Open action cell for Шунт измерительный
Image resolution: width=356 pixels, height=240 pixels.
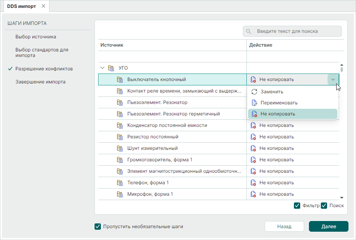(x=293, y=148)
